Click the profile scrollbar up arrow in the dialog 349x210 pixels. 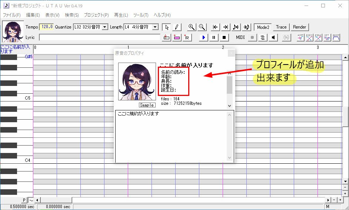pyautogui.click(x=229, y=73)
